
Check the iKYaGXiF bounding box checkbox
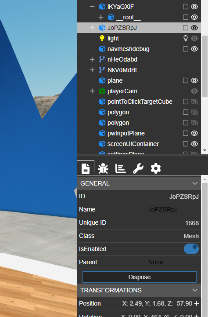pyautogui.click(x=186, y=7)
